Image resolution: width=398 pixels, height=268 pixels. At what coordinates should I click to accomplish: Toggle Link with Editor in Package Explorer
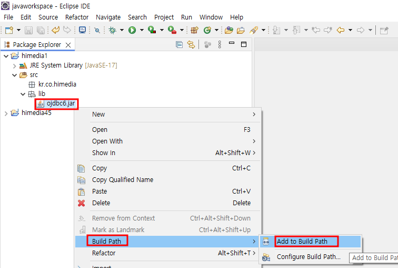point(191,45)
